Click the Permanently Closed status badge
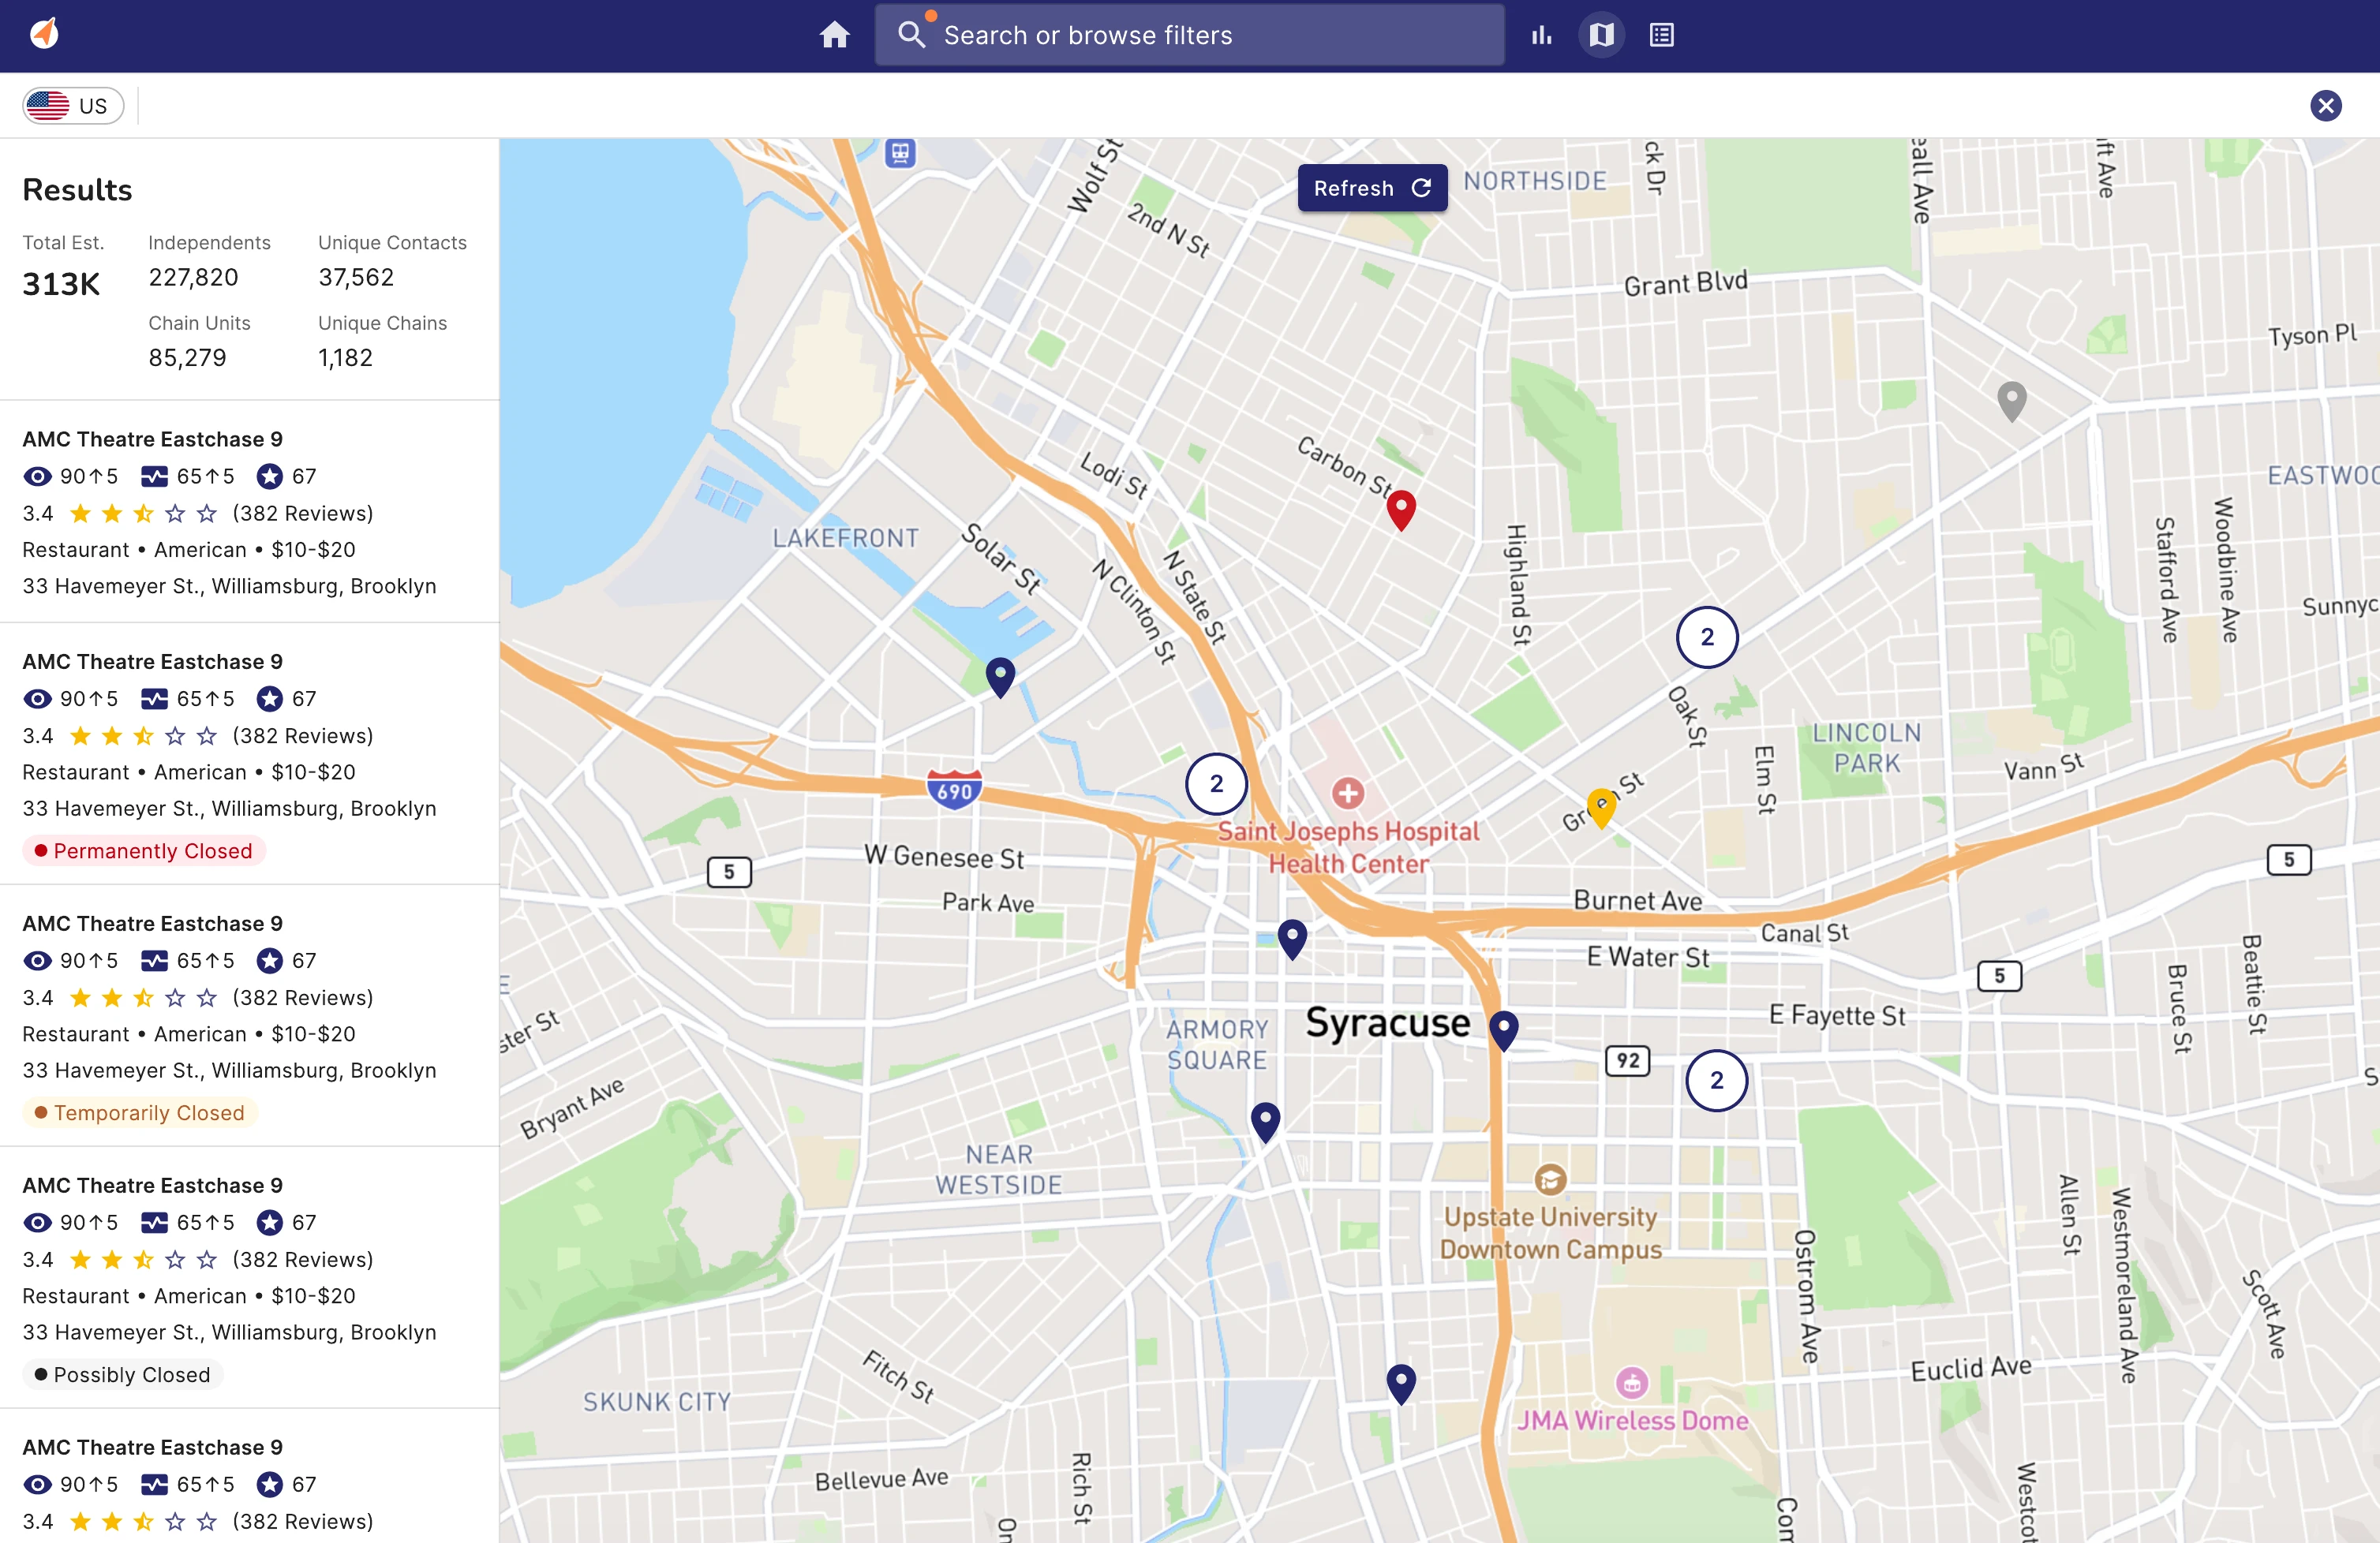The width and height of the screenshot is (2380, 1543). pos(143,850)
